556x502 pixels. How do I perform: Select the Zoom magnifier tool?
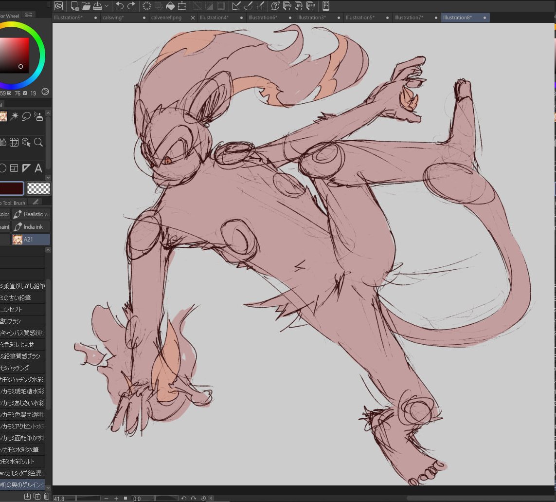point(38,142)
